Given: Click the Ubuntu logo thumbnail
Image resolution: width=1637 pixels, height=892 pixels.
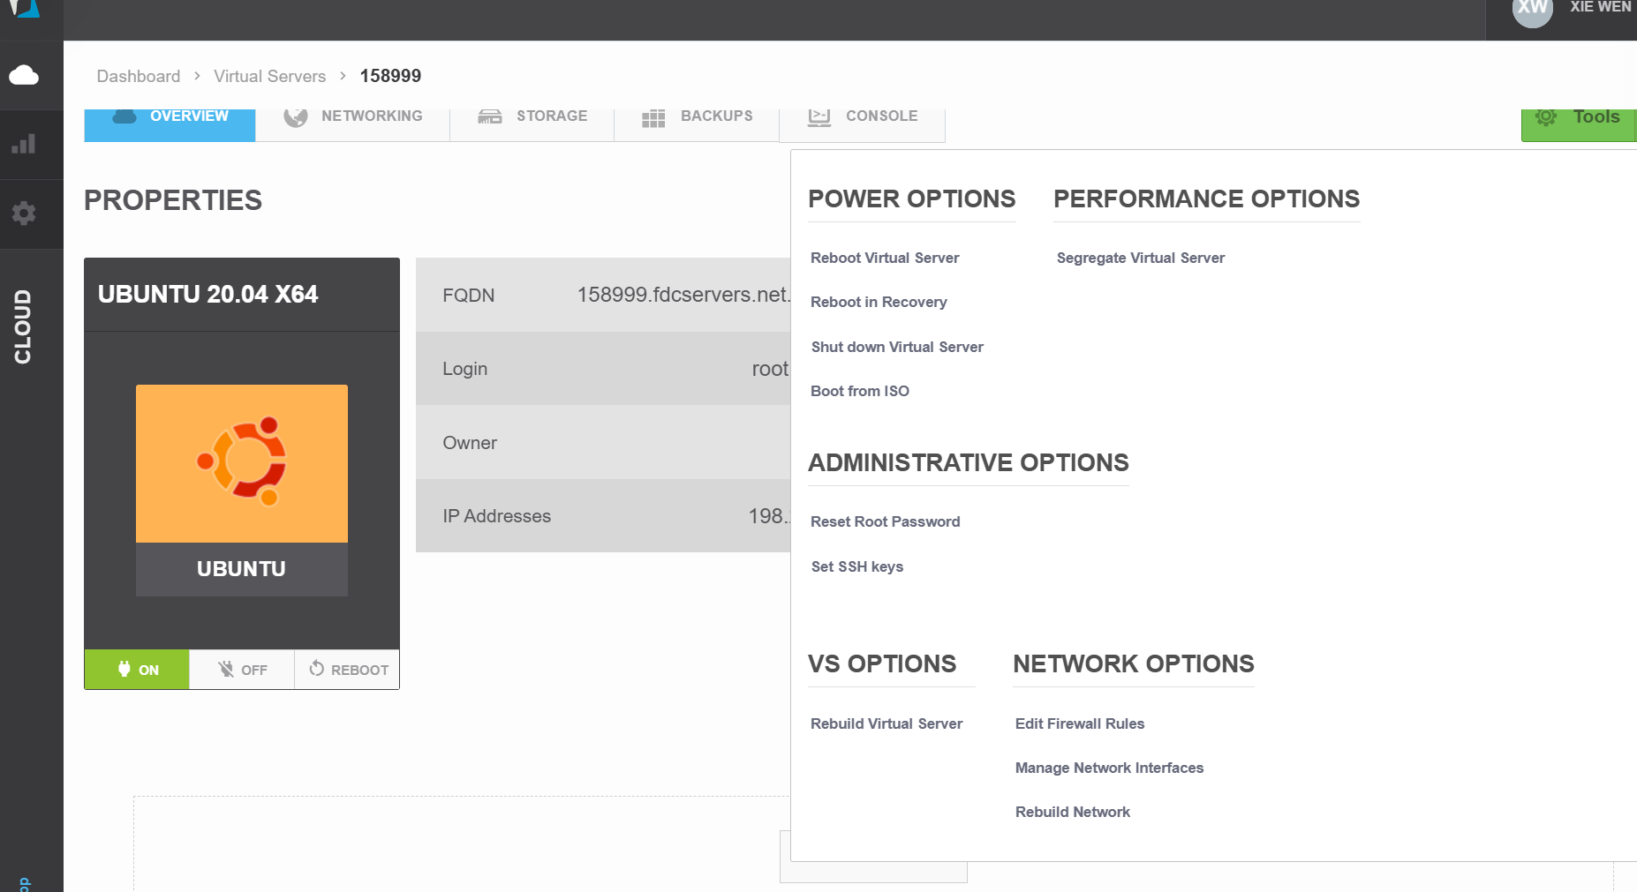Looking at the screenshot, I should point(241,463).
